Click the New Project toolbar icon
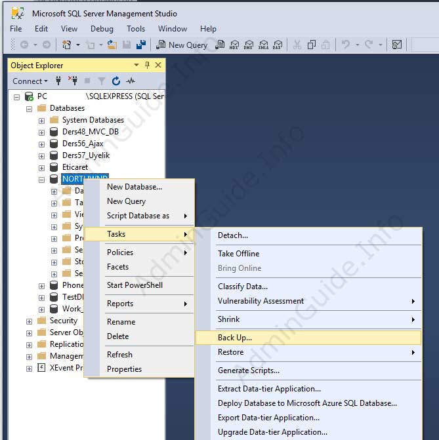Screen dimensions: 439x440 66,45
